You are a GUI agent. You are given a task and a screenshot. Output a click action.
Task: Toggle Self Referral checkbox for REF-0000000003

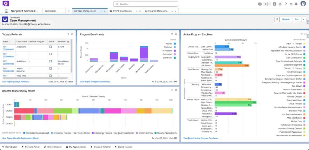[51, 61]
